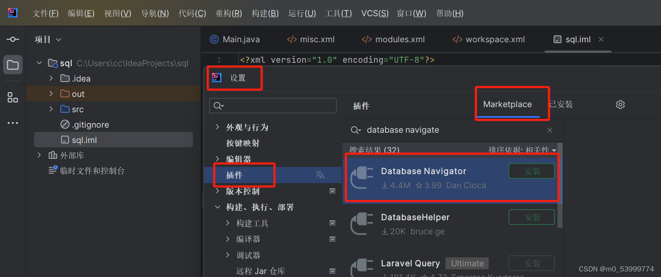Screen dimensions: 661x277
Task: Expand 外部库 node
Action: pos(39,155)
